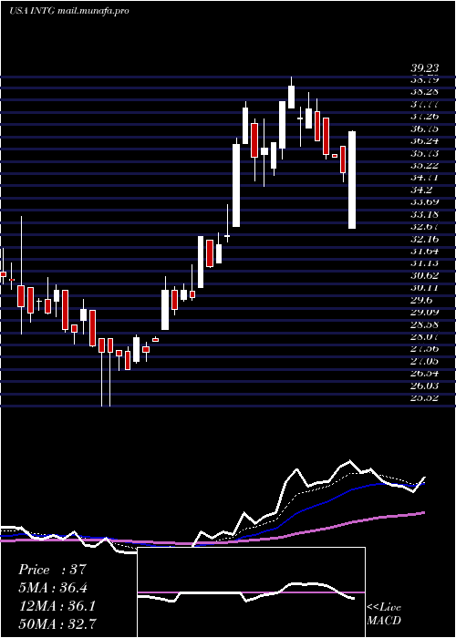The width and height of the screenshot is (456, 638).
Task: Select the 29.6 price axis label
Action: [x=421, y=300]
